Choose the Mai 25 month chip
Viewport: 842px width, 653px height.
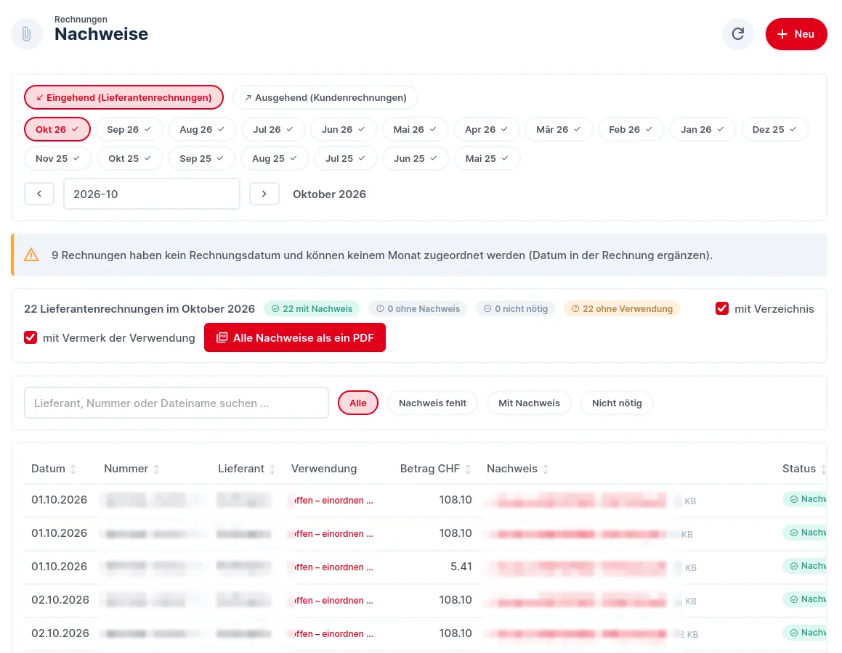point(487,159)
